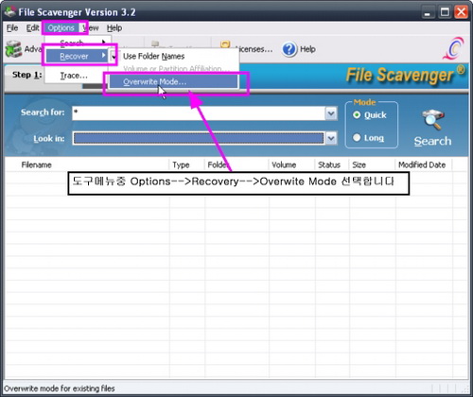Select Overwrite Mode... menu item
The image size is (473, 397).
point(173,82)
